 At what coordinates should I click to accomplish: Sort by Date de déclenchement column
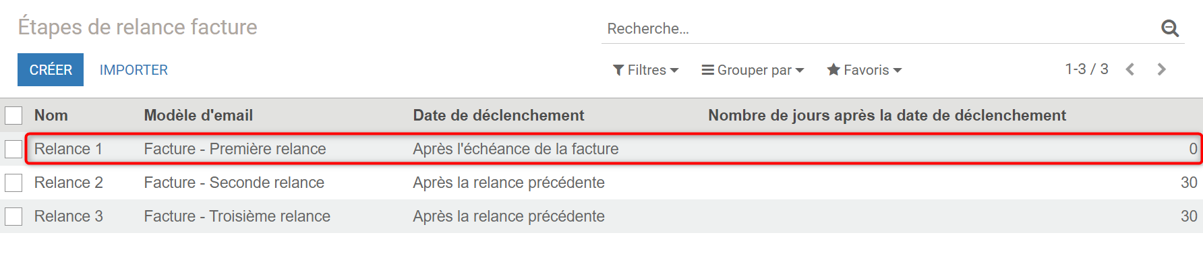click(x=498, y=115)
